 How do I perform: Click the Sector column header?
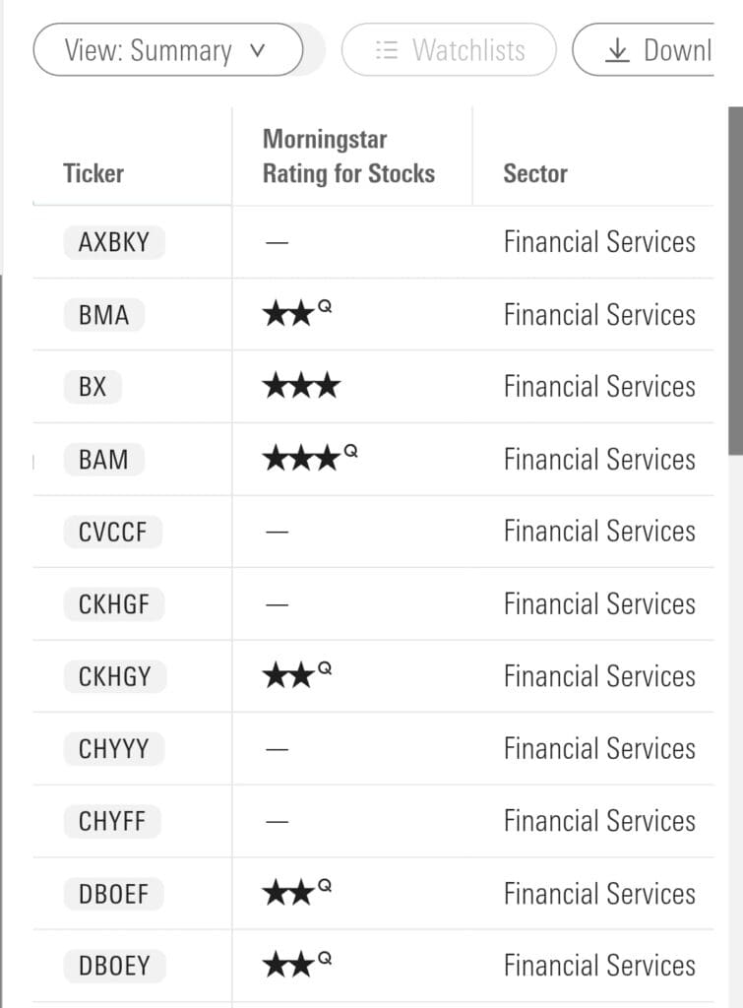(535, 173)
